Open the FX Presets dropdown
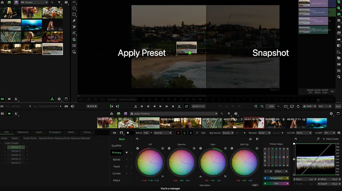Screen dimensions: 342x191 click(x=34, y=2)
